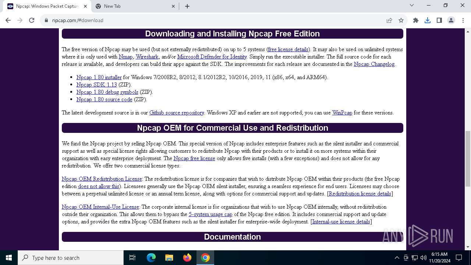Image resolution: width=471 pixels, height=265 pixels.
Task: Open Windows Start menu
Action: coord(9,258)
